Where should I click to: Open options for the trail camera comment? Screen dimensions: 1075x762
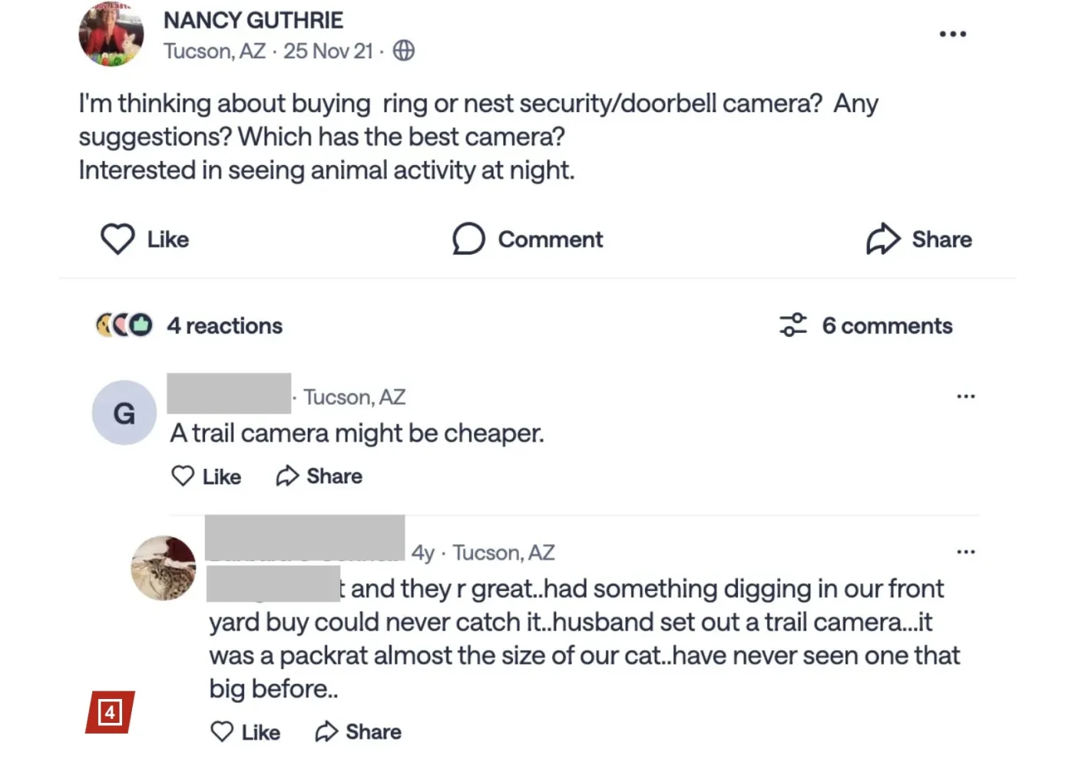pos(966,397)
